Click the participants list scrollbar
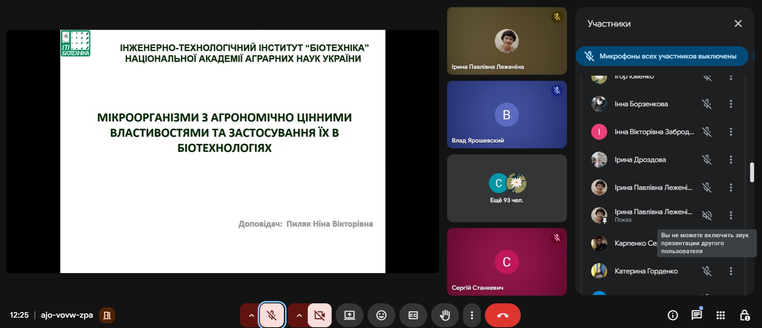 click(752, 172)
